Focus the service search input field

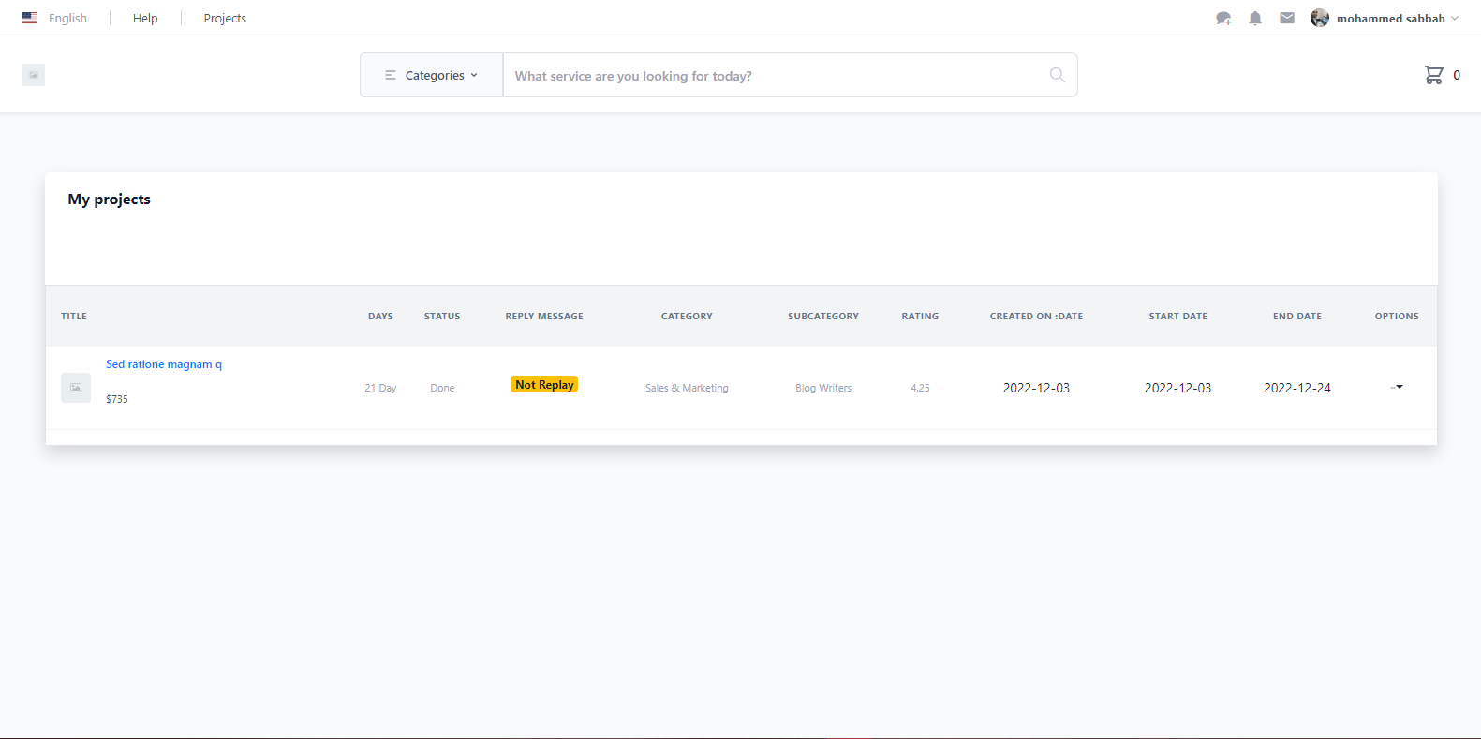[x=778, y=76]
